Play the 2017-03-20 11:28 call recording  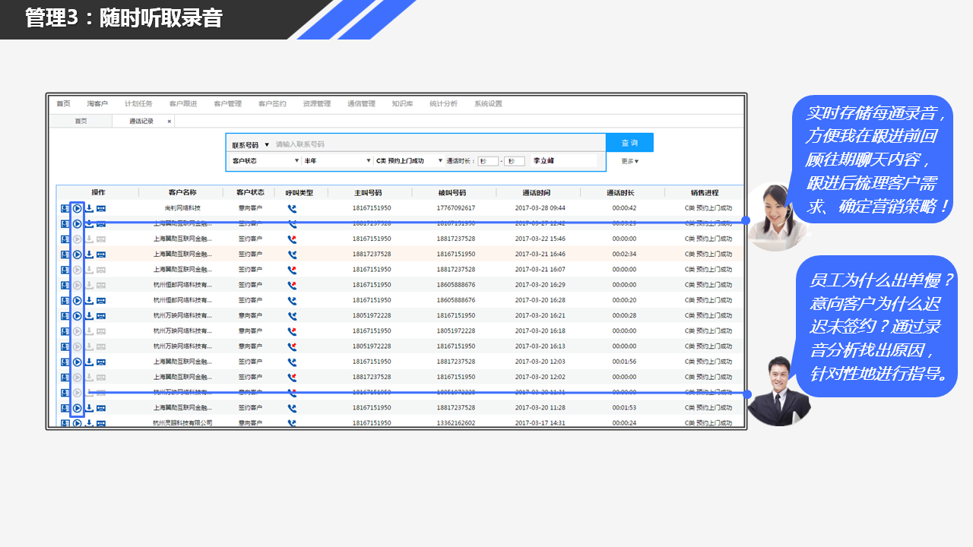(77, 408)
